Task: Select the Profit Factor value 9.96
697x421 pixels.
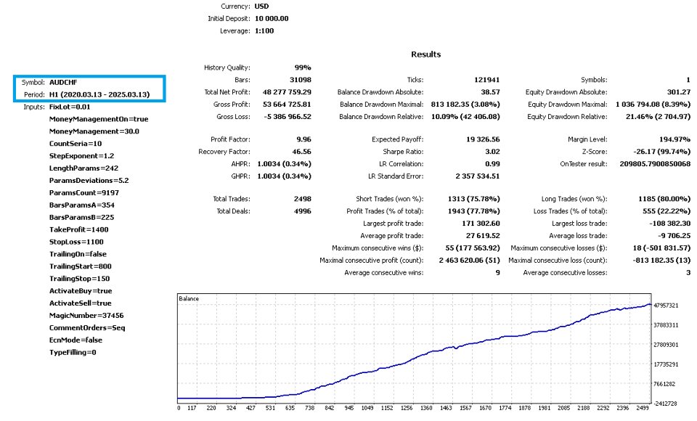Action: coord(303,139)
